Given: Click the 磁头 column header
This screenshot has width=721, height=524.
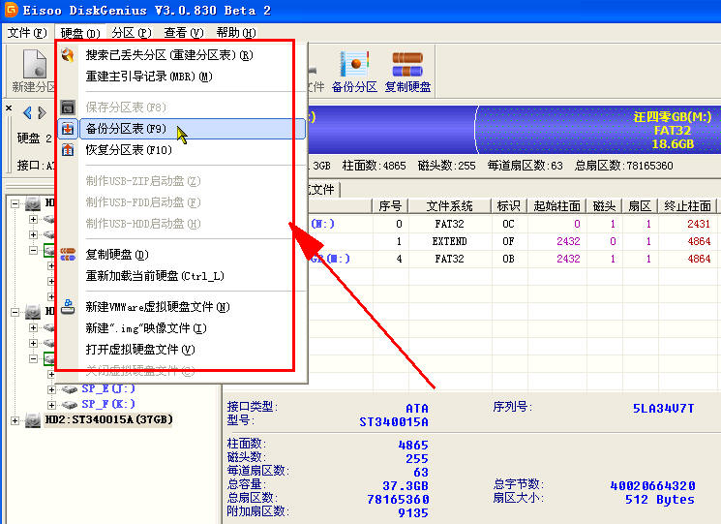Looking at the screenshot, I should pyautogui.click(x=604, y=205).
